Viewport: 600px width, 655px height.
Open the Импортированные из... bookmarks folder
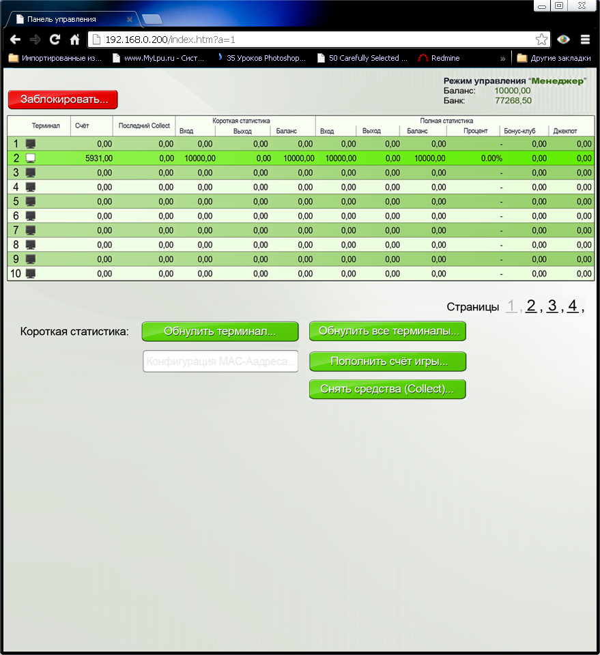55,58
